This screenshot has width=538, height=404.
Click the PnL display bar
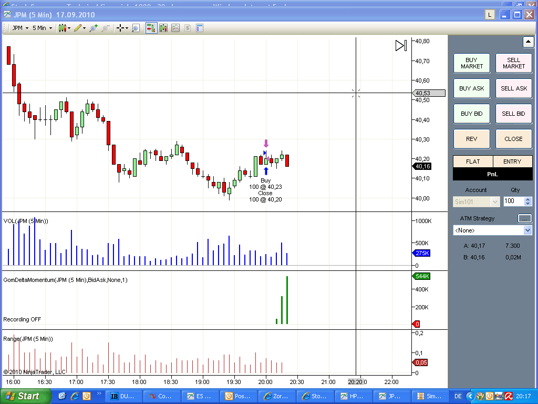point(493,174)
